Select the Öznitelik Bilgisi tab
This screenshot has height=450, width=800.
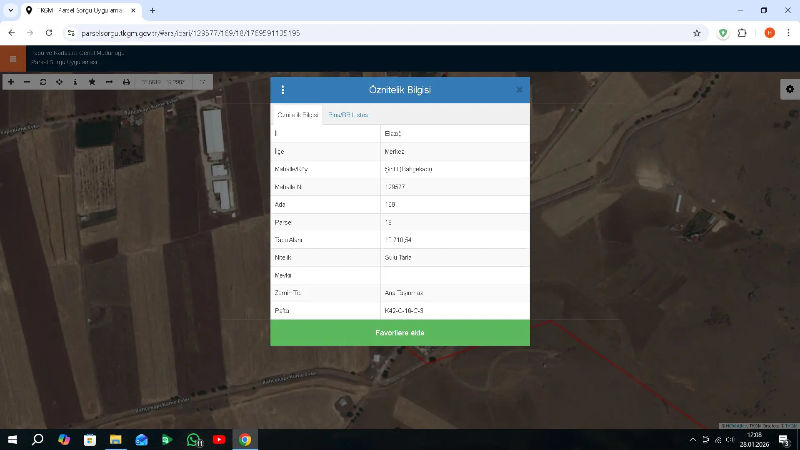tap(298, 115)
